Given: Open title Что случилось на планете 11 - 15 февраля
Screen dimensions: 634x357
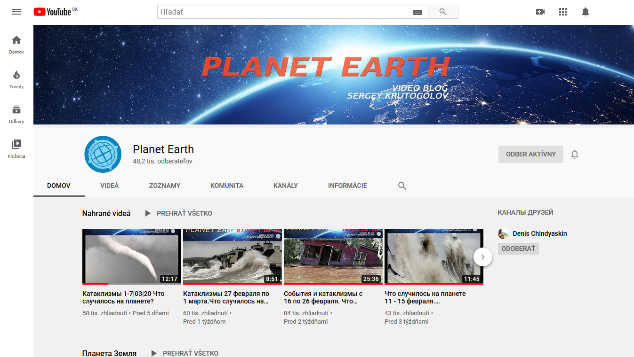Looking at the screenshot, I should [425, 297].
